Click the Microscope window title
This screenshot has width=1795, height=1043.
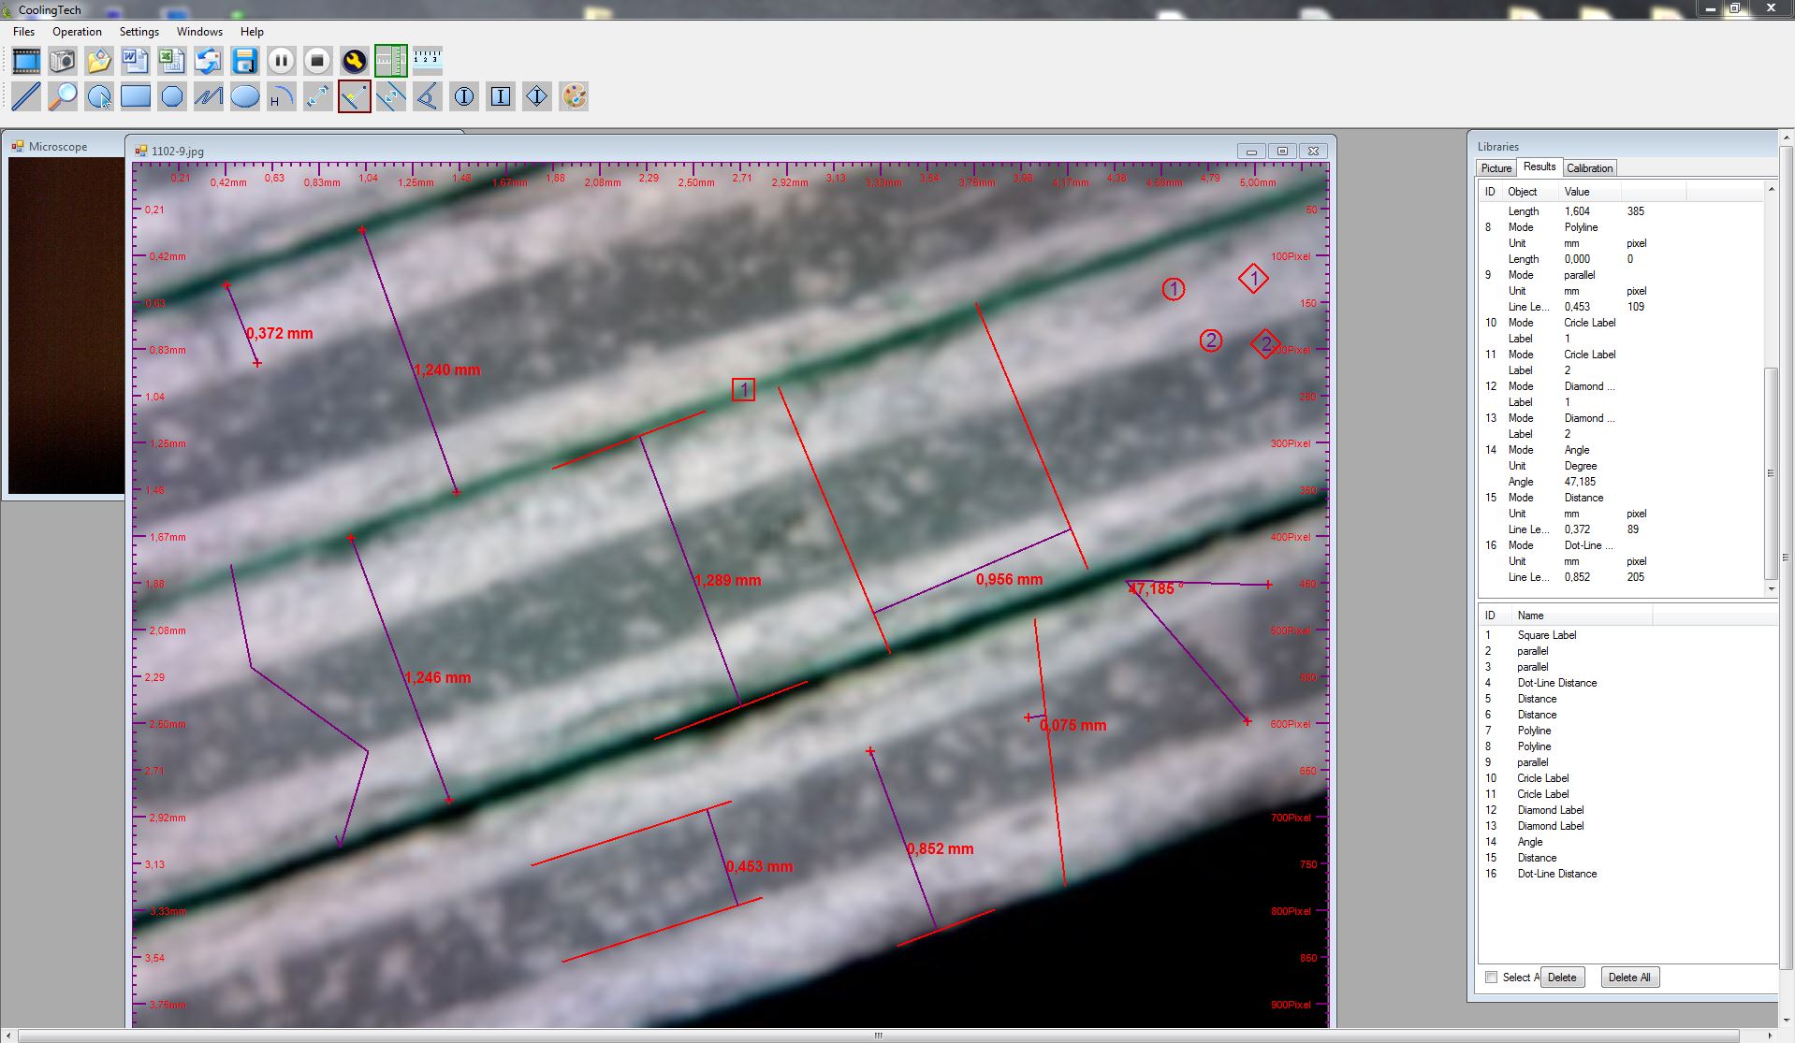point(58,147)
